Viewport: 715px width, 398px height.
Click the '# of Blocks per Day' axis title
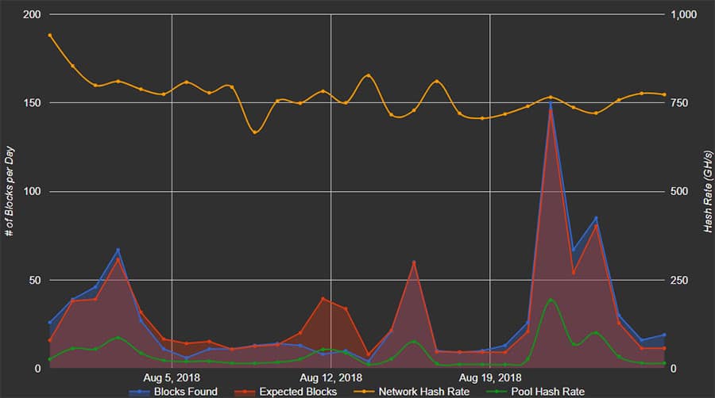click(9, 192)
